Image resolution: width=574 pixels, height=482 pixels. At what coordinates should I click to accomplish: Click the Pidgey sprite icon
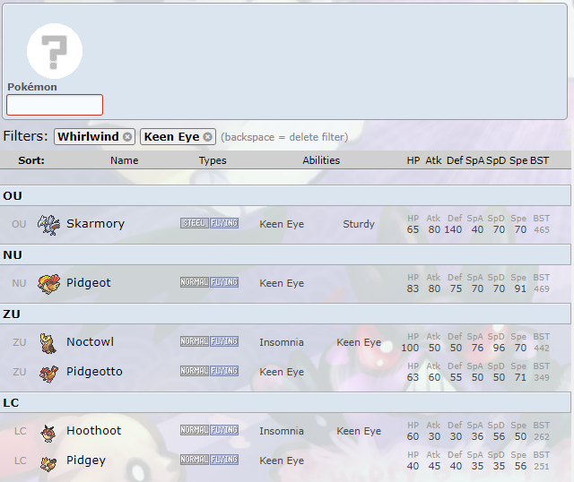point(48,464)
